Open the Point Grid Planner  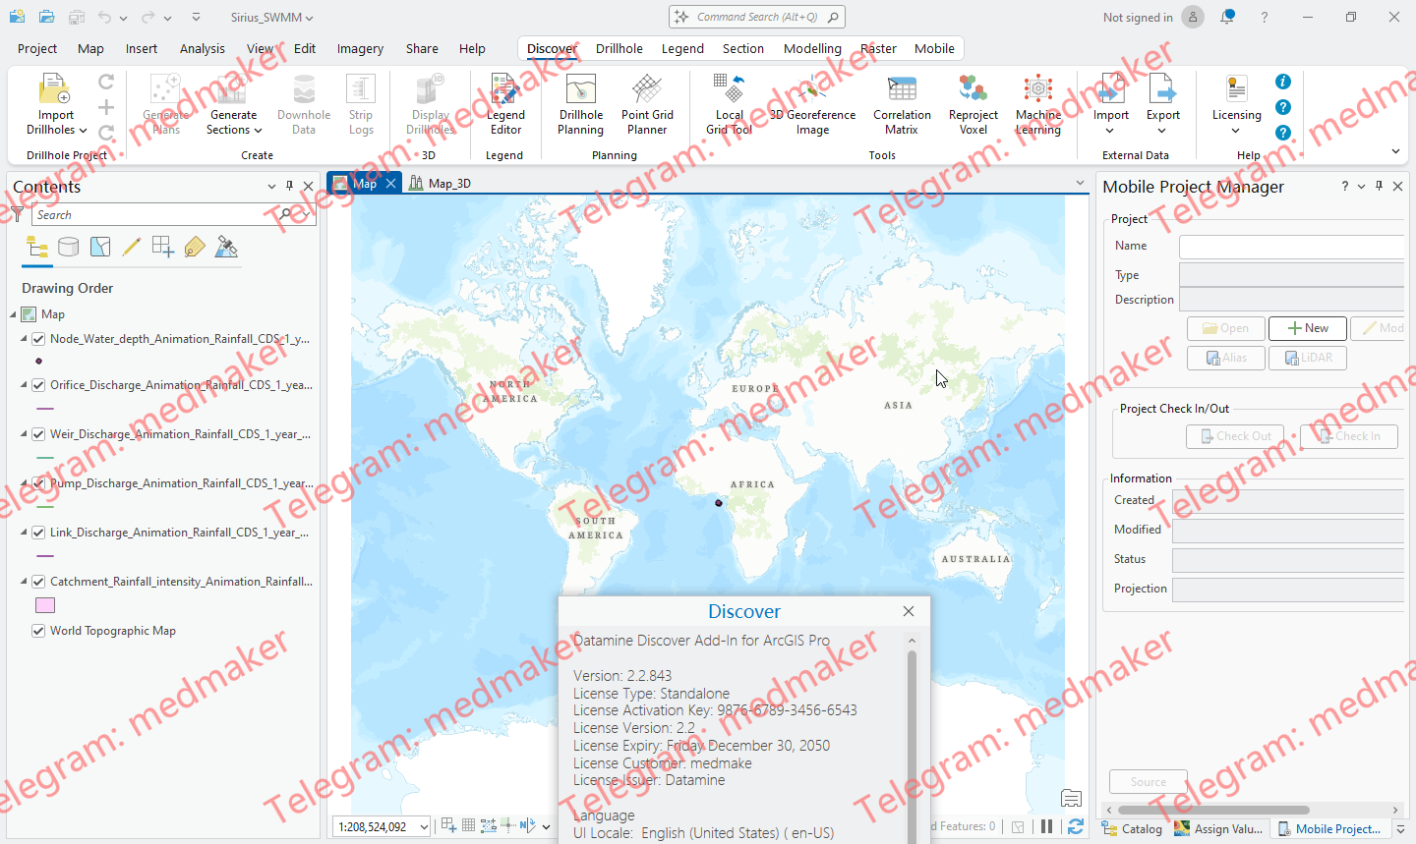647,103
